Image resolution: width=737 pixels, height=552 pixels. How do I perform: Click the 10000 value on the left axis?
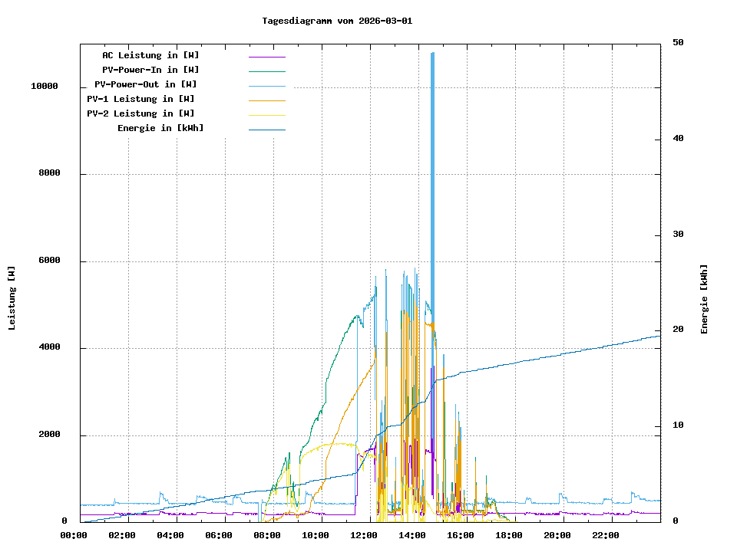pyautogui.click(x=45, y=87)
